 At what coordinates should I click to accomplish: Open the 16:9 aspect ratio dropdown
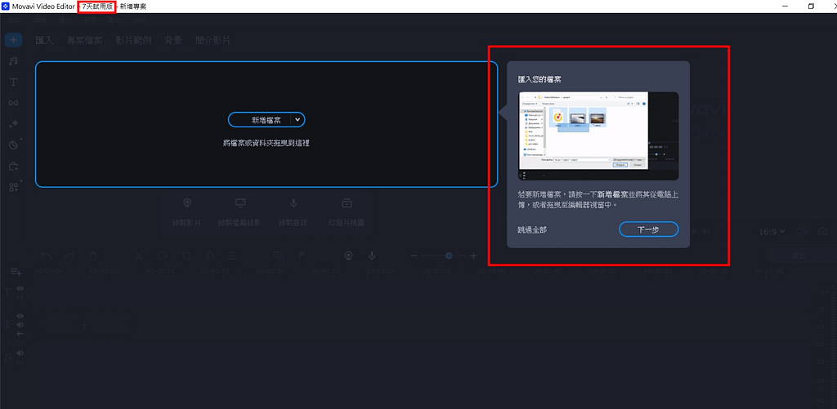click(772, 231)
